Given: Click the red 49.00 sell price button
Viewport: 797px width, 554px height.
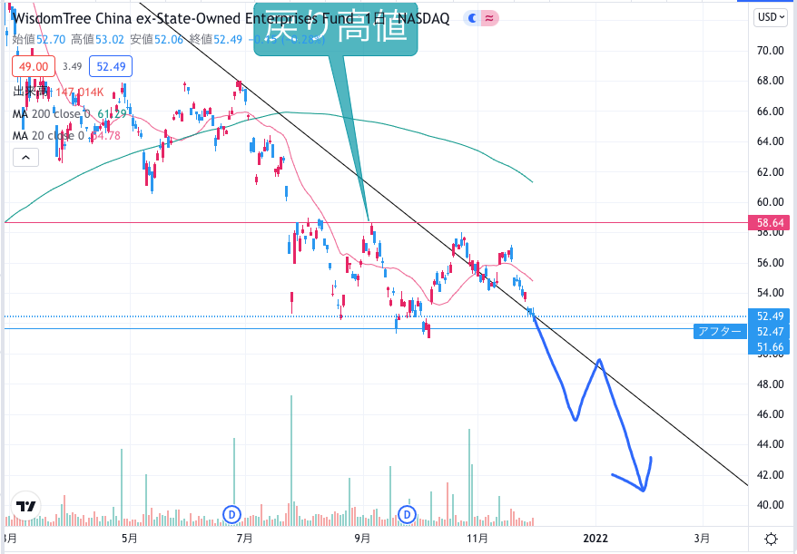Looking at the screenshot, I should coord(34,66).
